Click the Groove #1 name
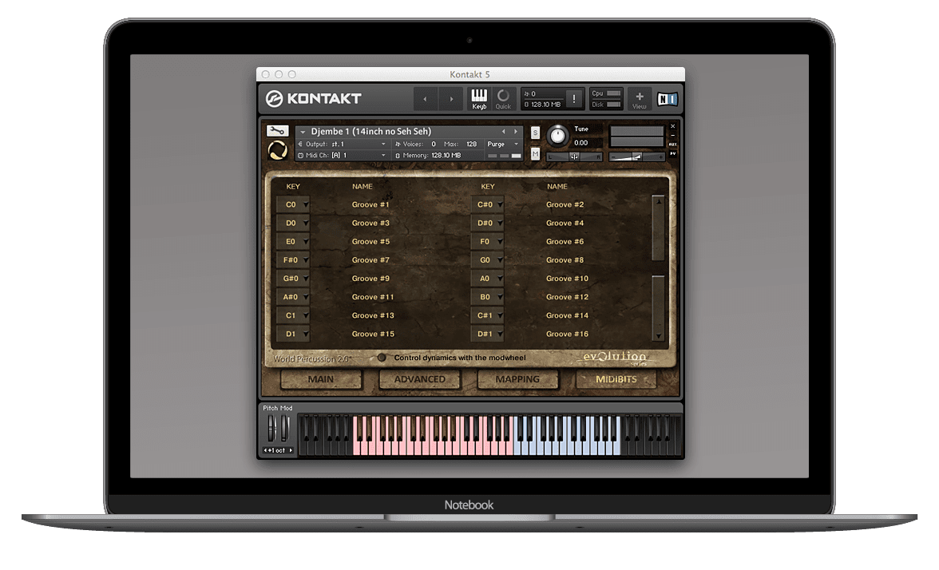The width and height of the screenshot is (939, 570). (370, 204)
